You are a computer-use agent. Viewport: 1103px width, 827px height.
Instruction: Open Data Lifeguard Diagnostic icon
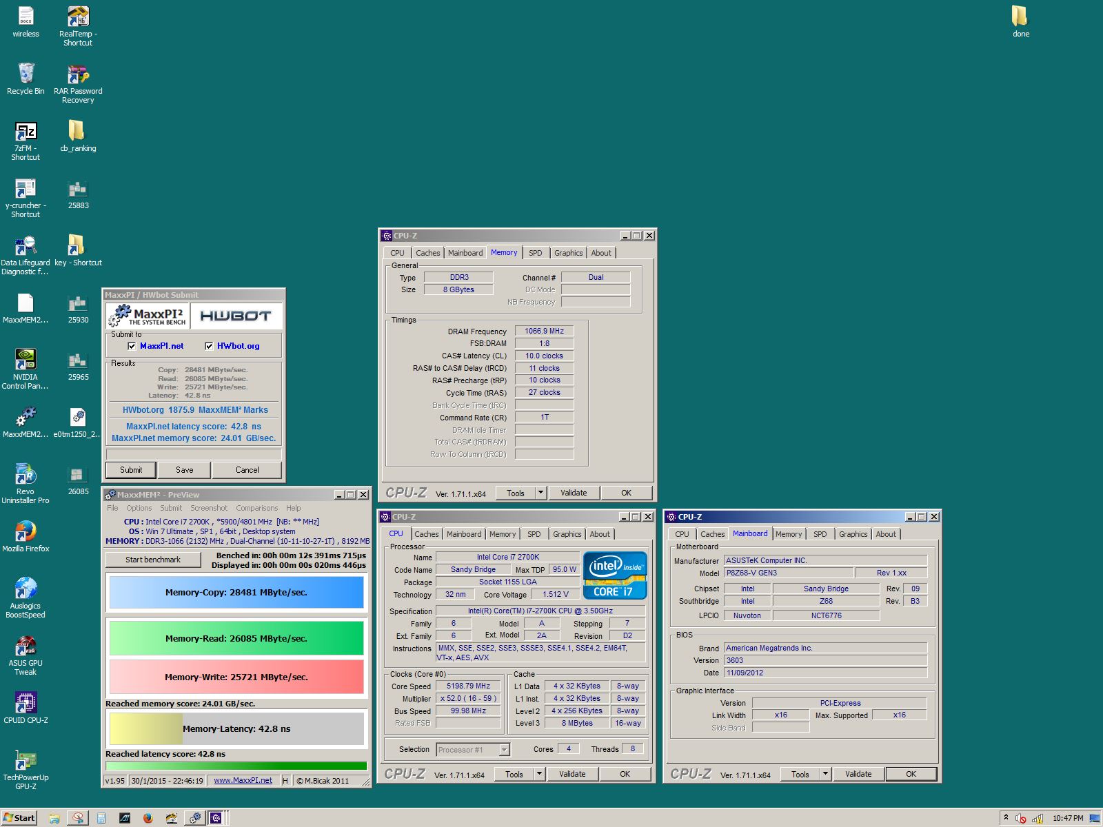click(x=26, y=255)
